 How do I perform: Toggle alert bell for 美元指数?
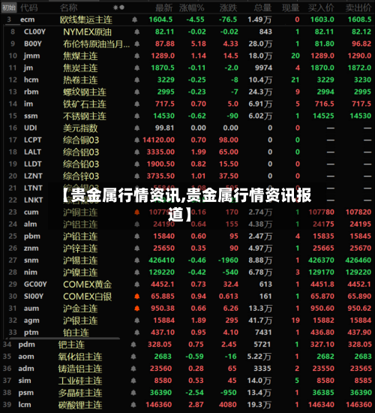click(136, 128)
